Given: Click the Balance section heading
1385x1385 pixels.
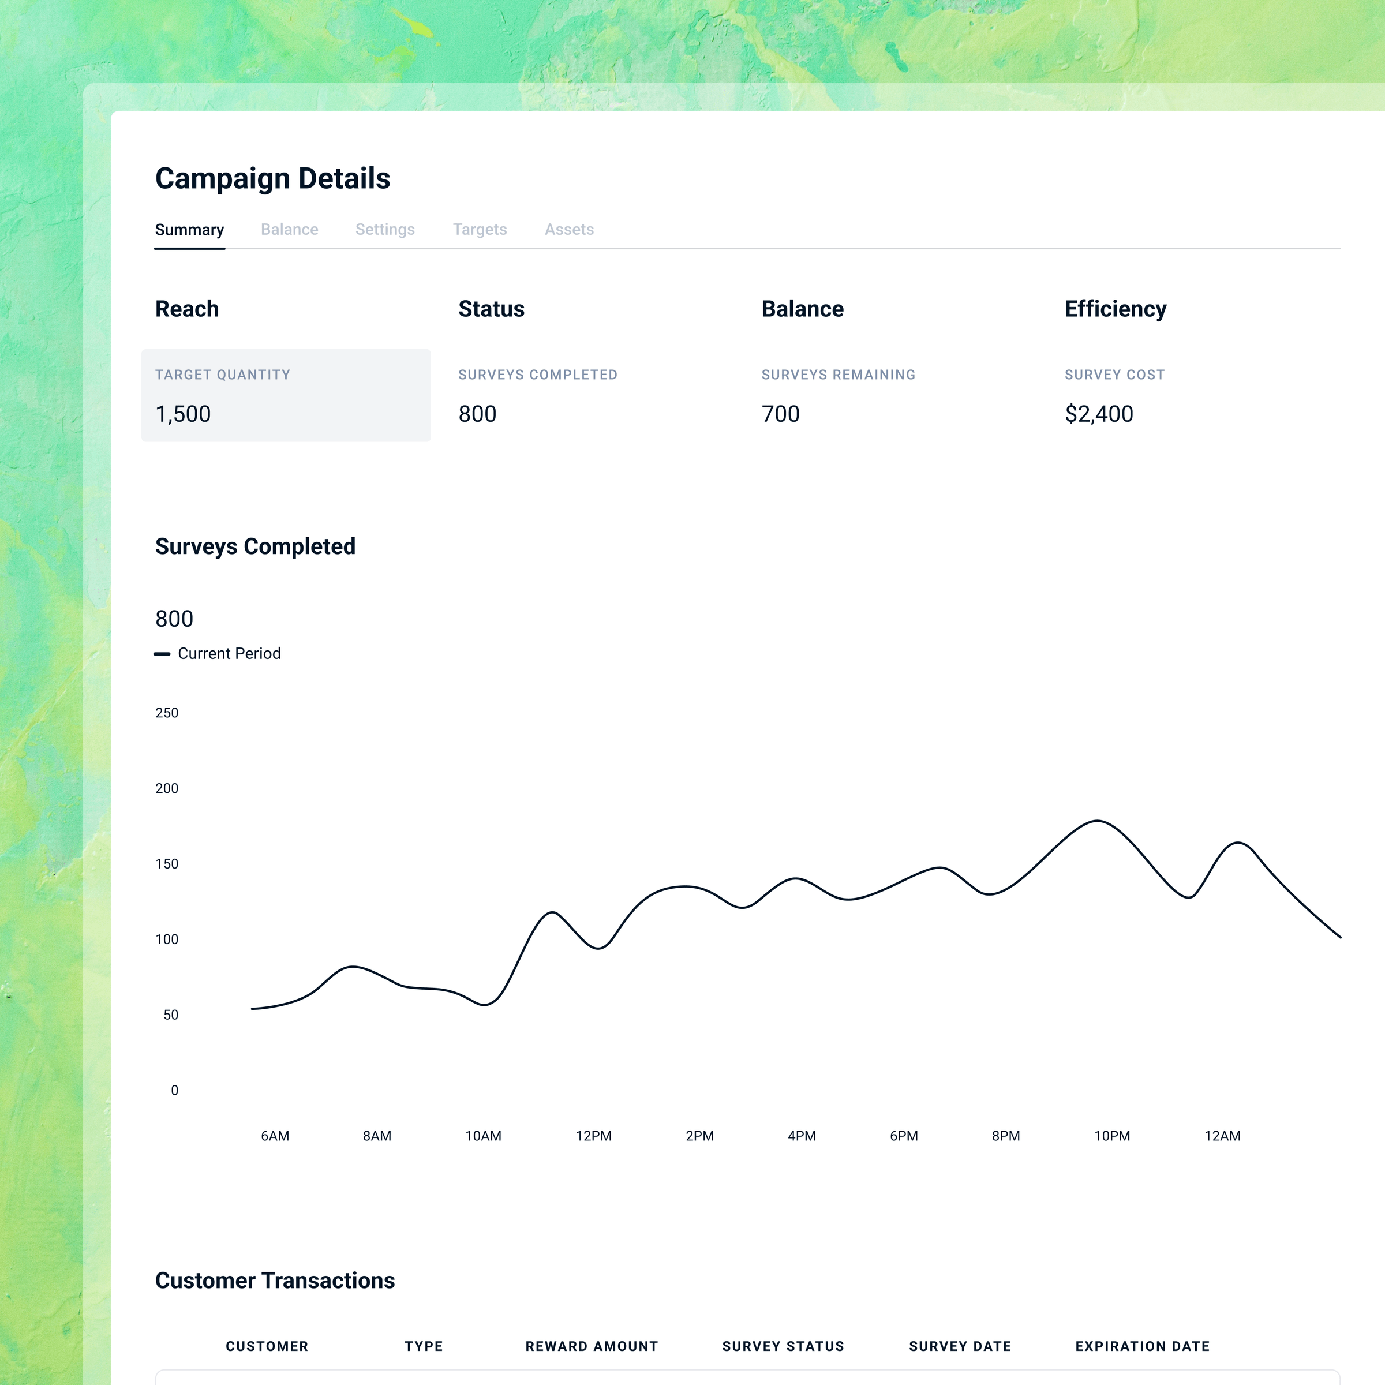Looking at the screenshot, I should pos(802,309).
